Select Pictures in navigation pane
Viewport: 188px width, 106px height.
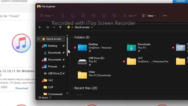(x=53, y=67)
